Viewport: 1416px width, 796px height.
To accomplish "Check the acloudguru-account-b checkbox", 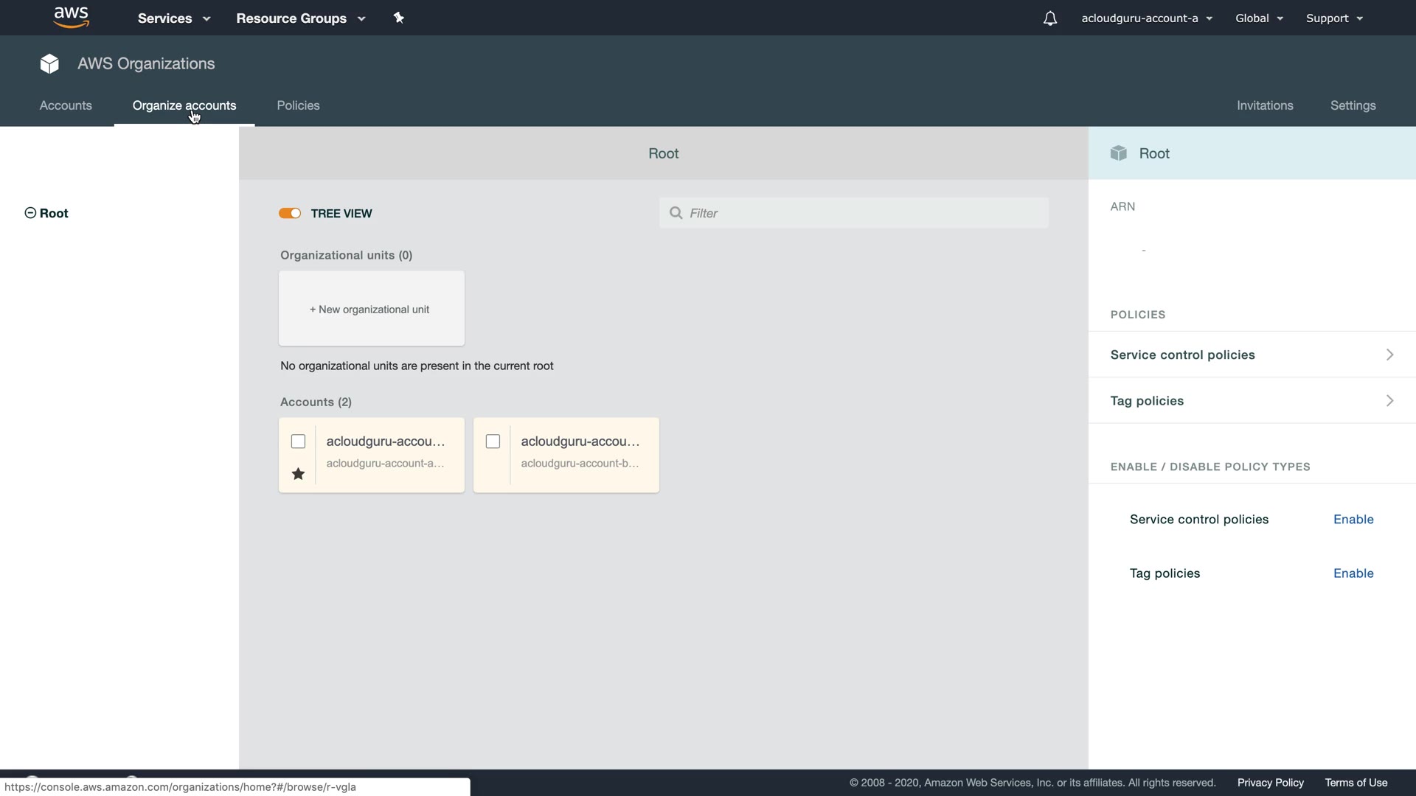I will point(493,441).
